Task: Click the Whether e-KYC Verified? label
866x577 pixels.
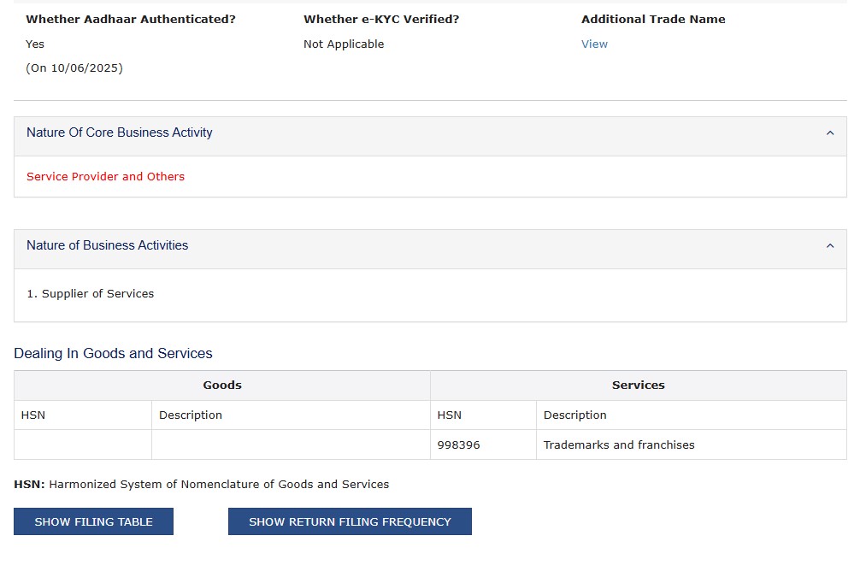Action: pos(381,19)
